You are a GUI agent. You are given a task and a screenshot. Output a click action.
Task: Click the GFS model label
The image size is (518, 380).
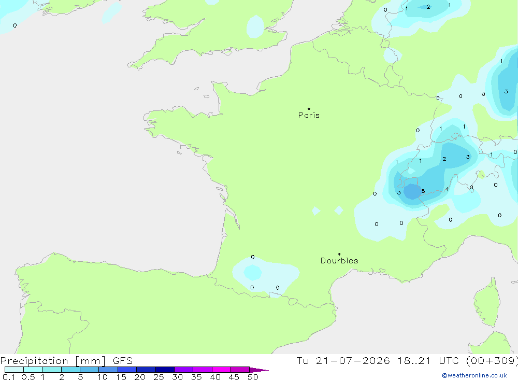coord(123,361)
